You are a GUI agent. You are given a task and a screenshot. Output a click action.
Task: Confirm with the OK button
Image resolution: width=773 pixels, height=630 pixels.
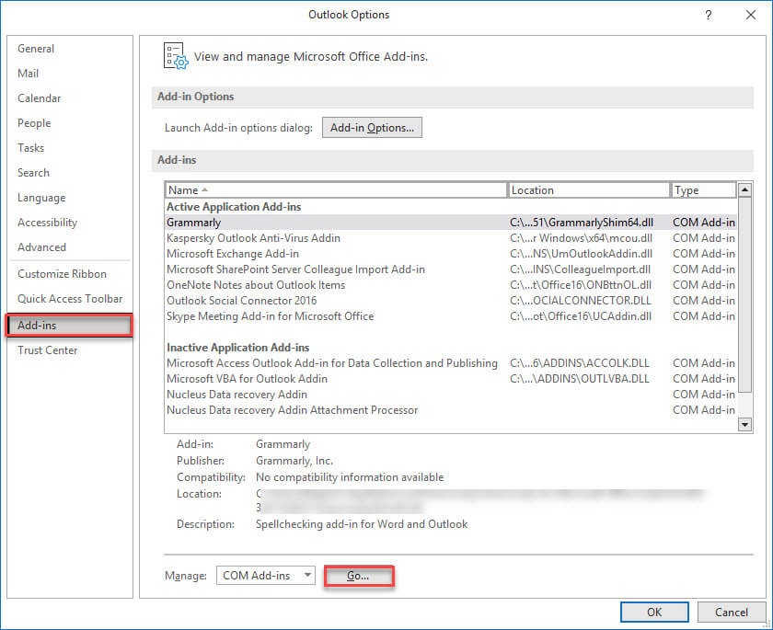[x=654, y=612]
